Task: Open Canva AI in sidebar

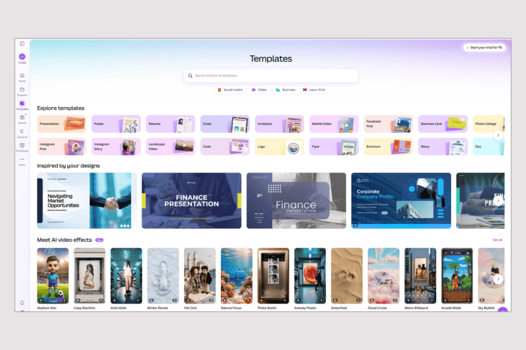Action: coord(22,133)
